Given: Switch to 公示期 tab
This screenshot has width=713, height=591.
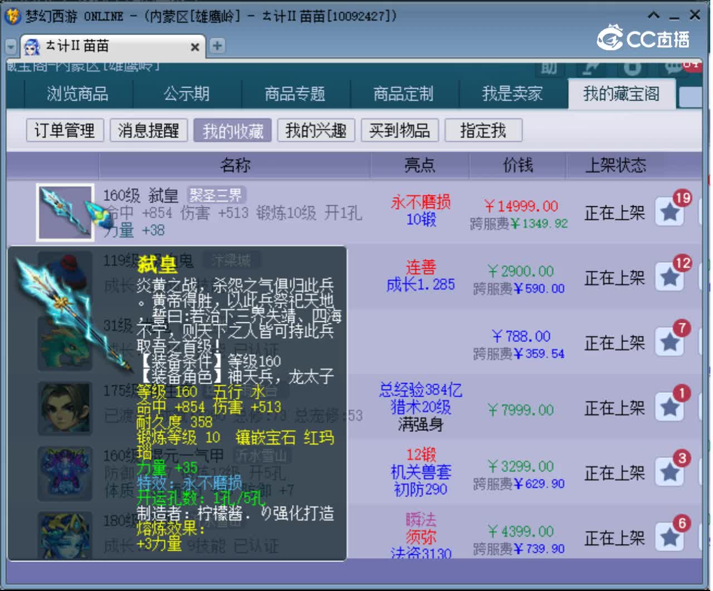Looking at the screenshot, I should click(x=187, y=93).
